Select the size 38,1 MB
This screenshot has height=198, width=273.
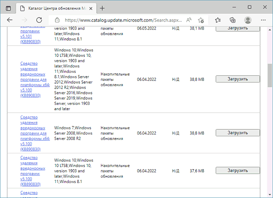(197, 28)
